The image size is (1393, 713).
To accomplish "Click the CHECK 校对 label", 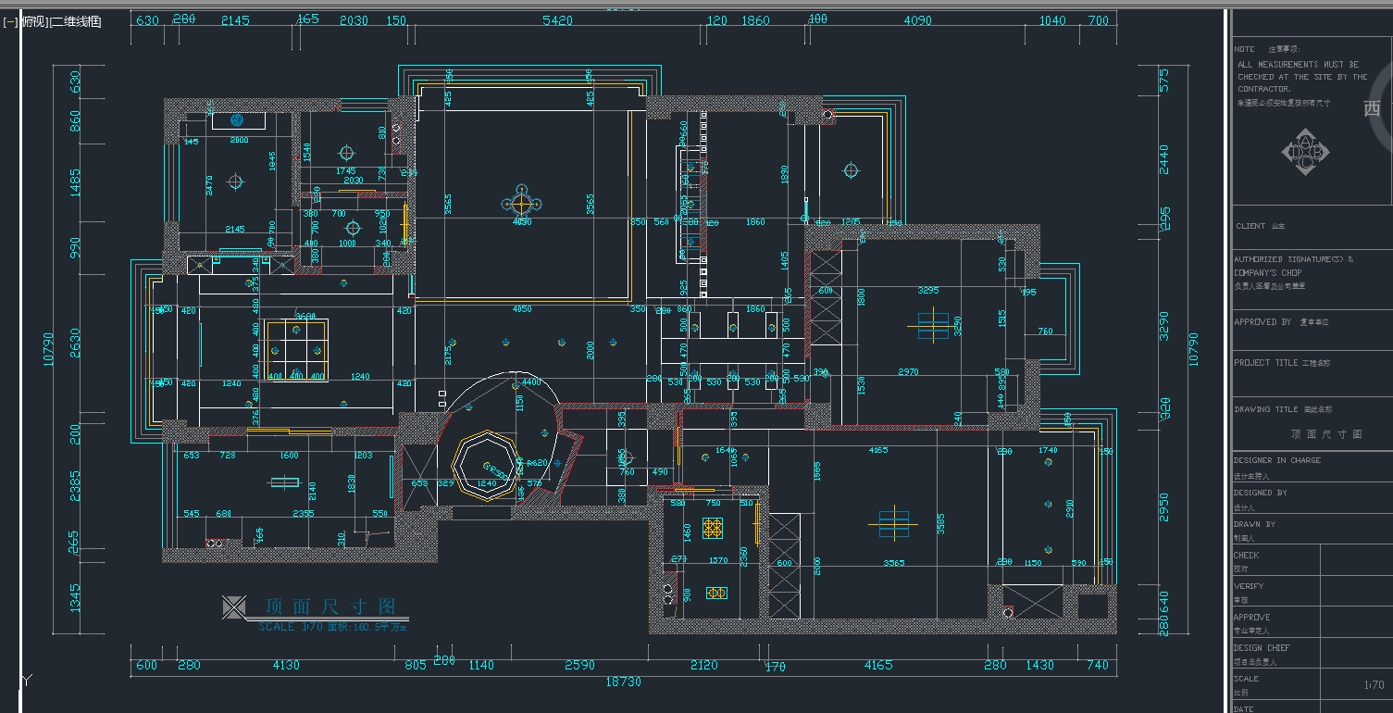I will (1247, 561).
